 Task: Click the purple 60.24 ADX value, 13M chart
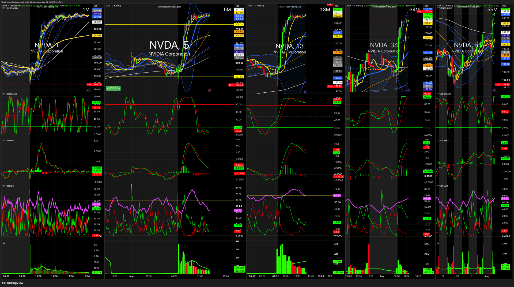pos(337,195)
